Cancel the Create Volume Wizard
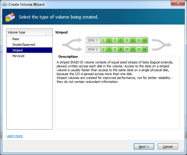 [x=168, y=147]
